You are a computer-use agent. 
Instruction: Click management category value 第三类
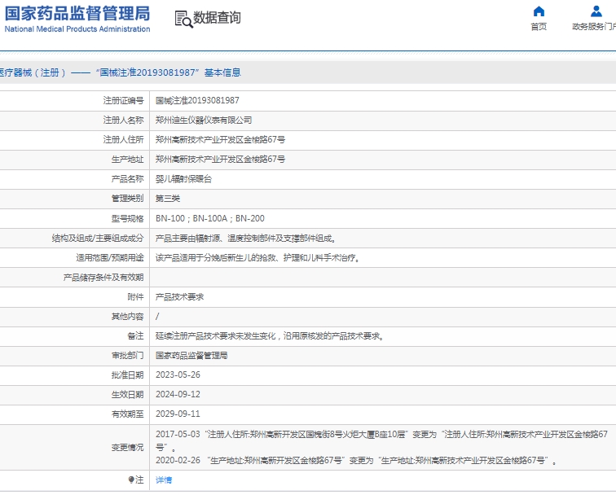pos(168,199)
